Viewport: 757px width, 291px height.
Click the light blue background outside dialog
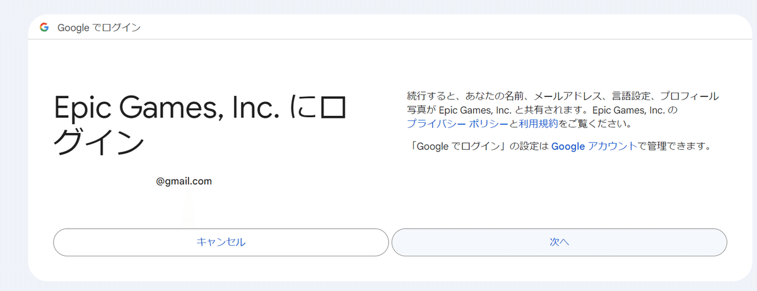378,6
